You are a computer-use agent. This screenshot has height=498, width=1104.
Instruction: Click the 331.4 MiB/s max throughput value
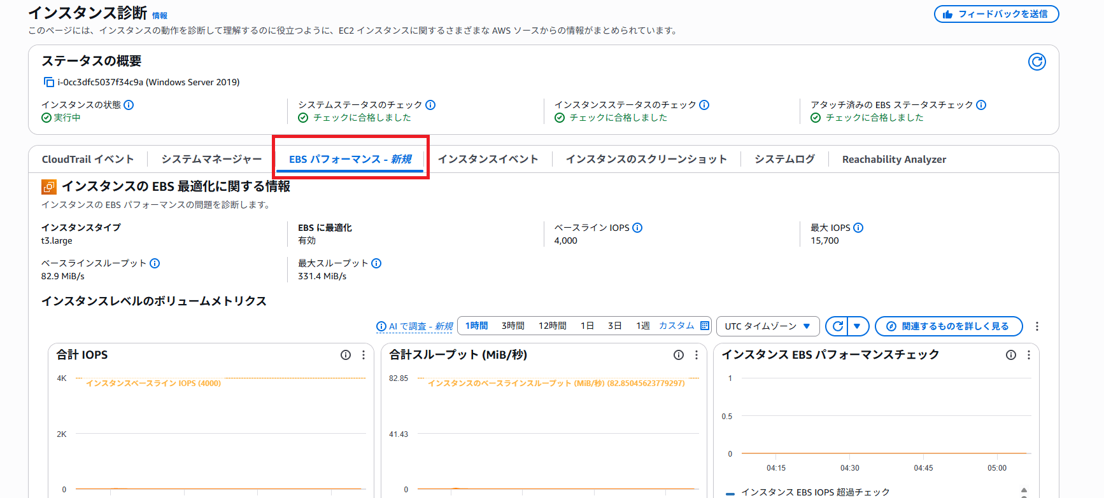coord(322,276)
